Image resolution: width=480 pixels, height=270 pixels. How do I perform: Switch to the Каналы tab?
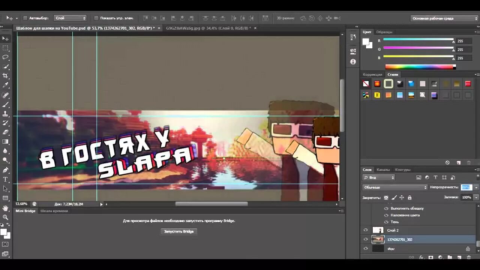pyautogui.click(x=383, y=169)
